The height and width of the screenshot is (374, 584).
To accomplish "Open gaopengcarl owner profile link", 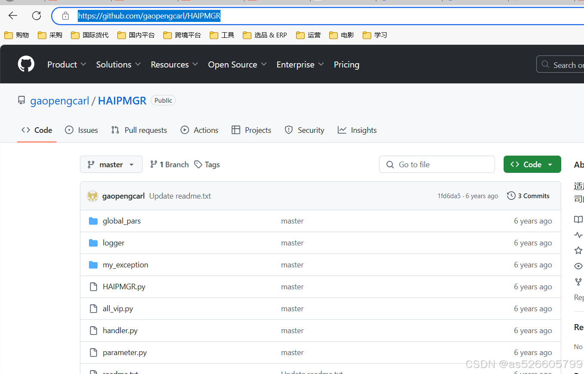I will tap(60, 101).
